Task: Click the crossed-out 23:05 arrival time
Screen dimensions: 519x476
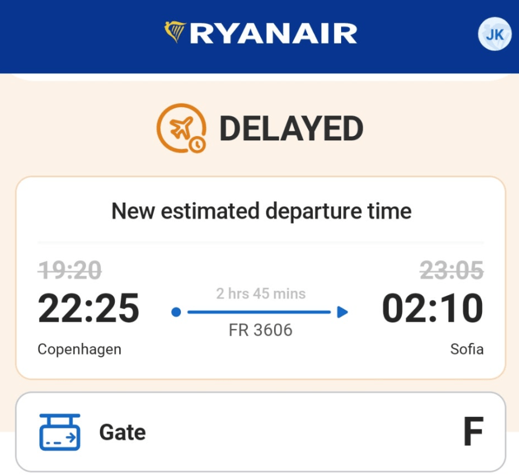Action: coord(451,270)
